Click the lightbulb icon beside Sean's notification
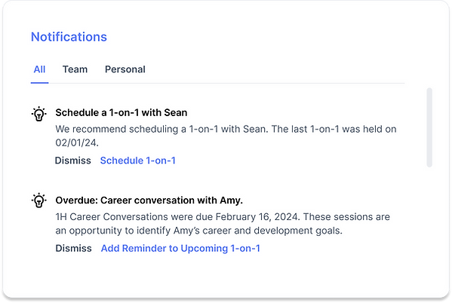This screenshot has width=452, height=303. click(39, 114)
